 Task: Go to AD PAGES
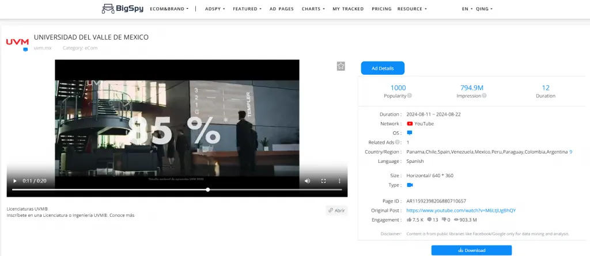[281, 9]
